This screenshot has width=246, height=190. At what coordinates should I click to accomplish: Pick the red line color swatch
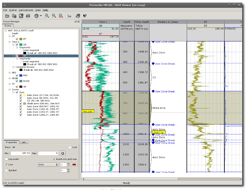[x=74, y=165]
